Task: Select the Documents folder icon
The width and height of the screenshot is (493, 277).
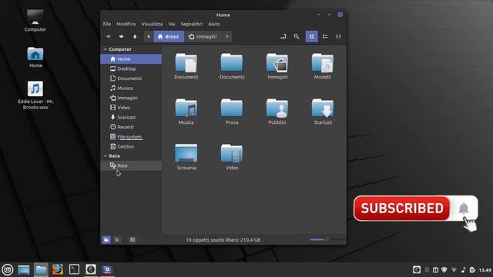Action: 232,63
